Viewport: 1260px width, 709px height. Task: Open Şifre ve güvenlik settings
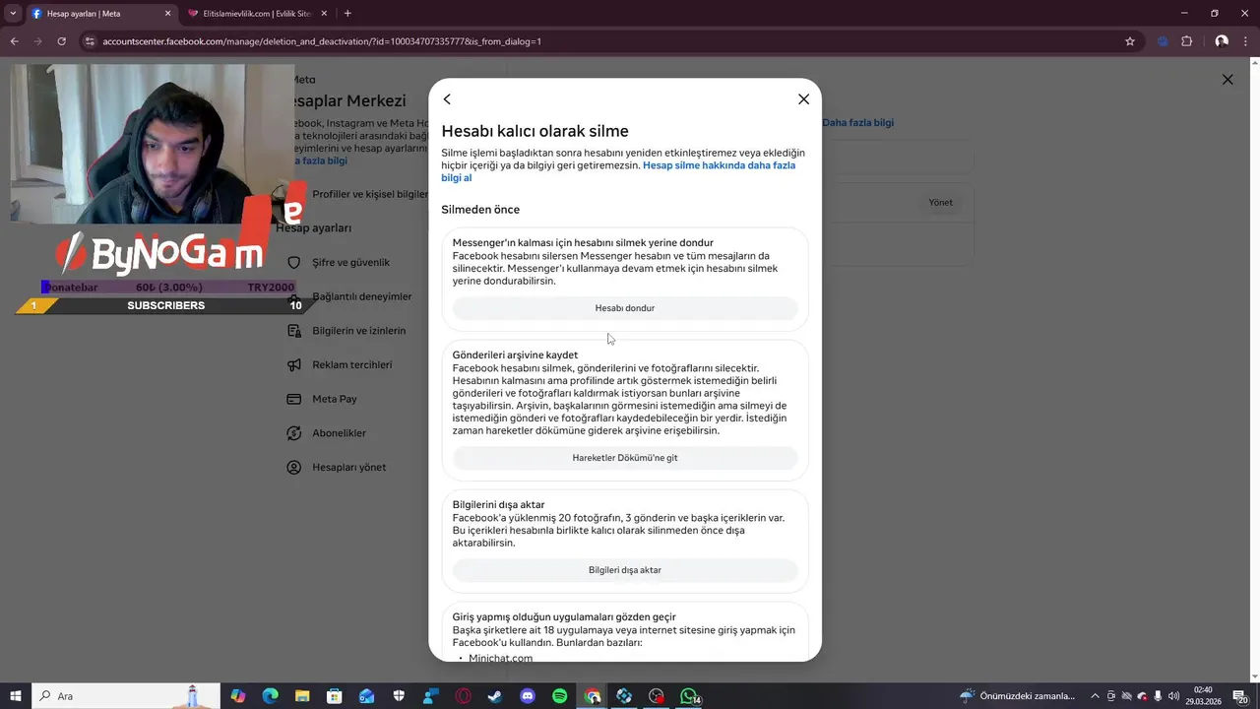(351, 263)
